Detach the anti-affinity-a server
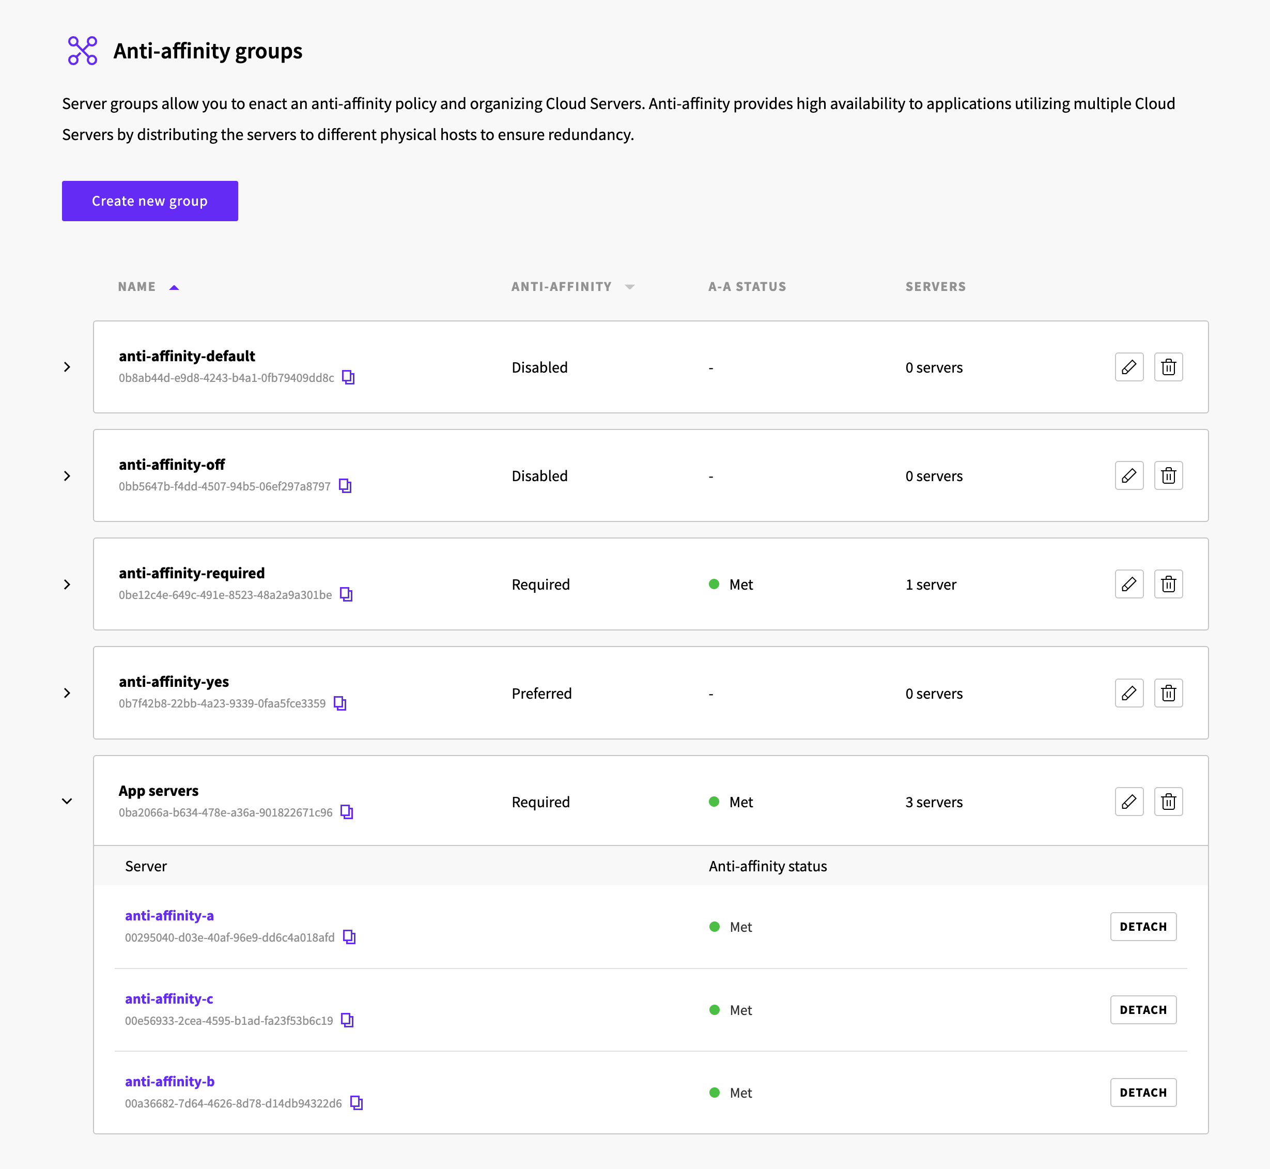This screenshot has width=1270, height=1169. click(1143, 927)
